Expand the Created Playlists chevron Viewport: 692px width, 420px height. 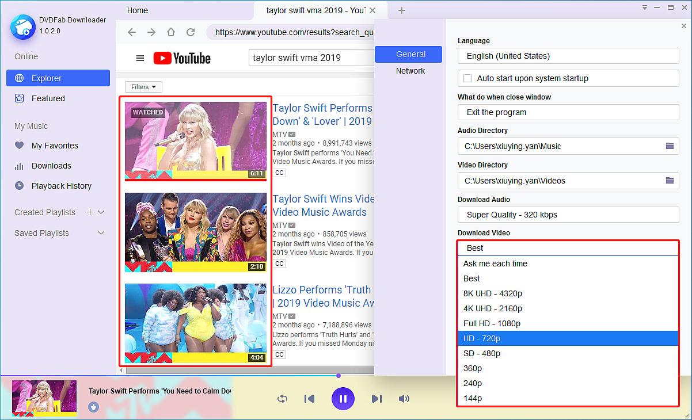(101, 212)
